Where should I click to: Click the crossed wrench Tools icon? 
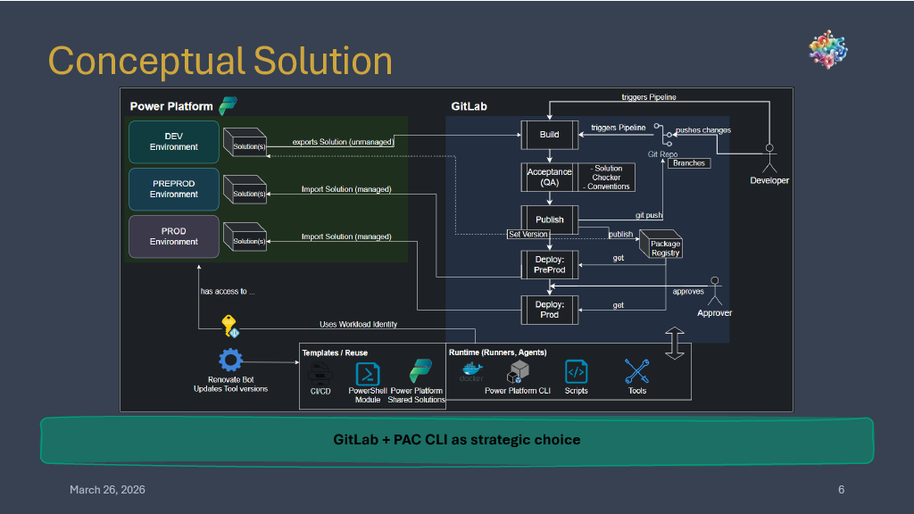click(636, 370)
